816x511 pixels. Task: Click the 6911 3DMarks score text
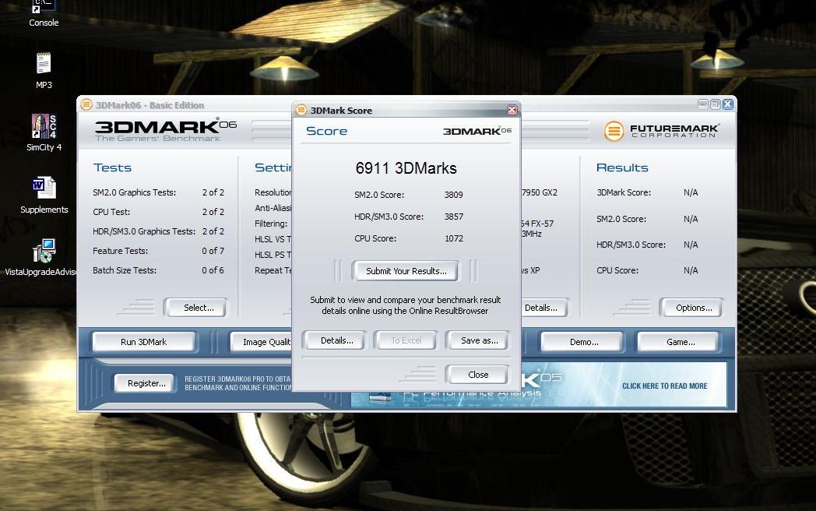click(x=406, y=168)
